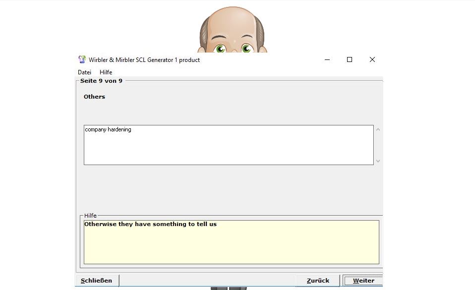Viewport: 475px width, 290px height.
Task: Close the window using the X icon
Action: (x=372, y=59)
